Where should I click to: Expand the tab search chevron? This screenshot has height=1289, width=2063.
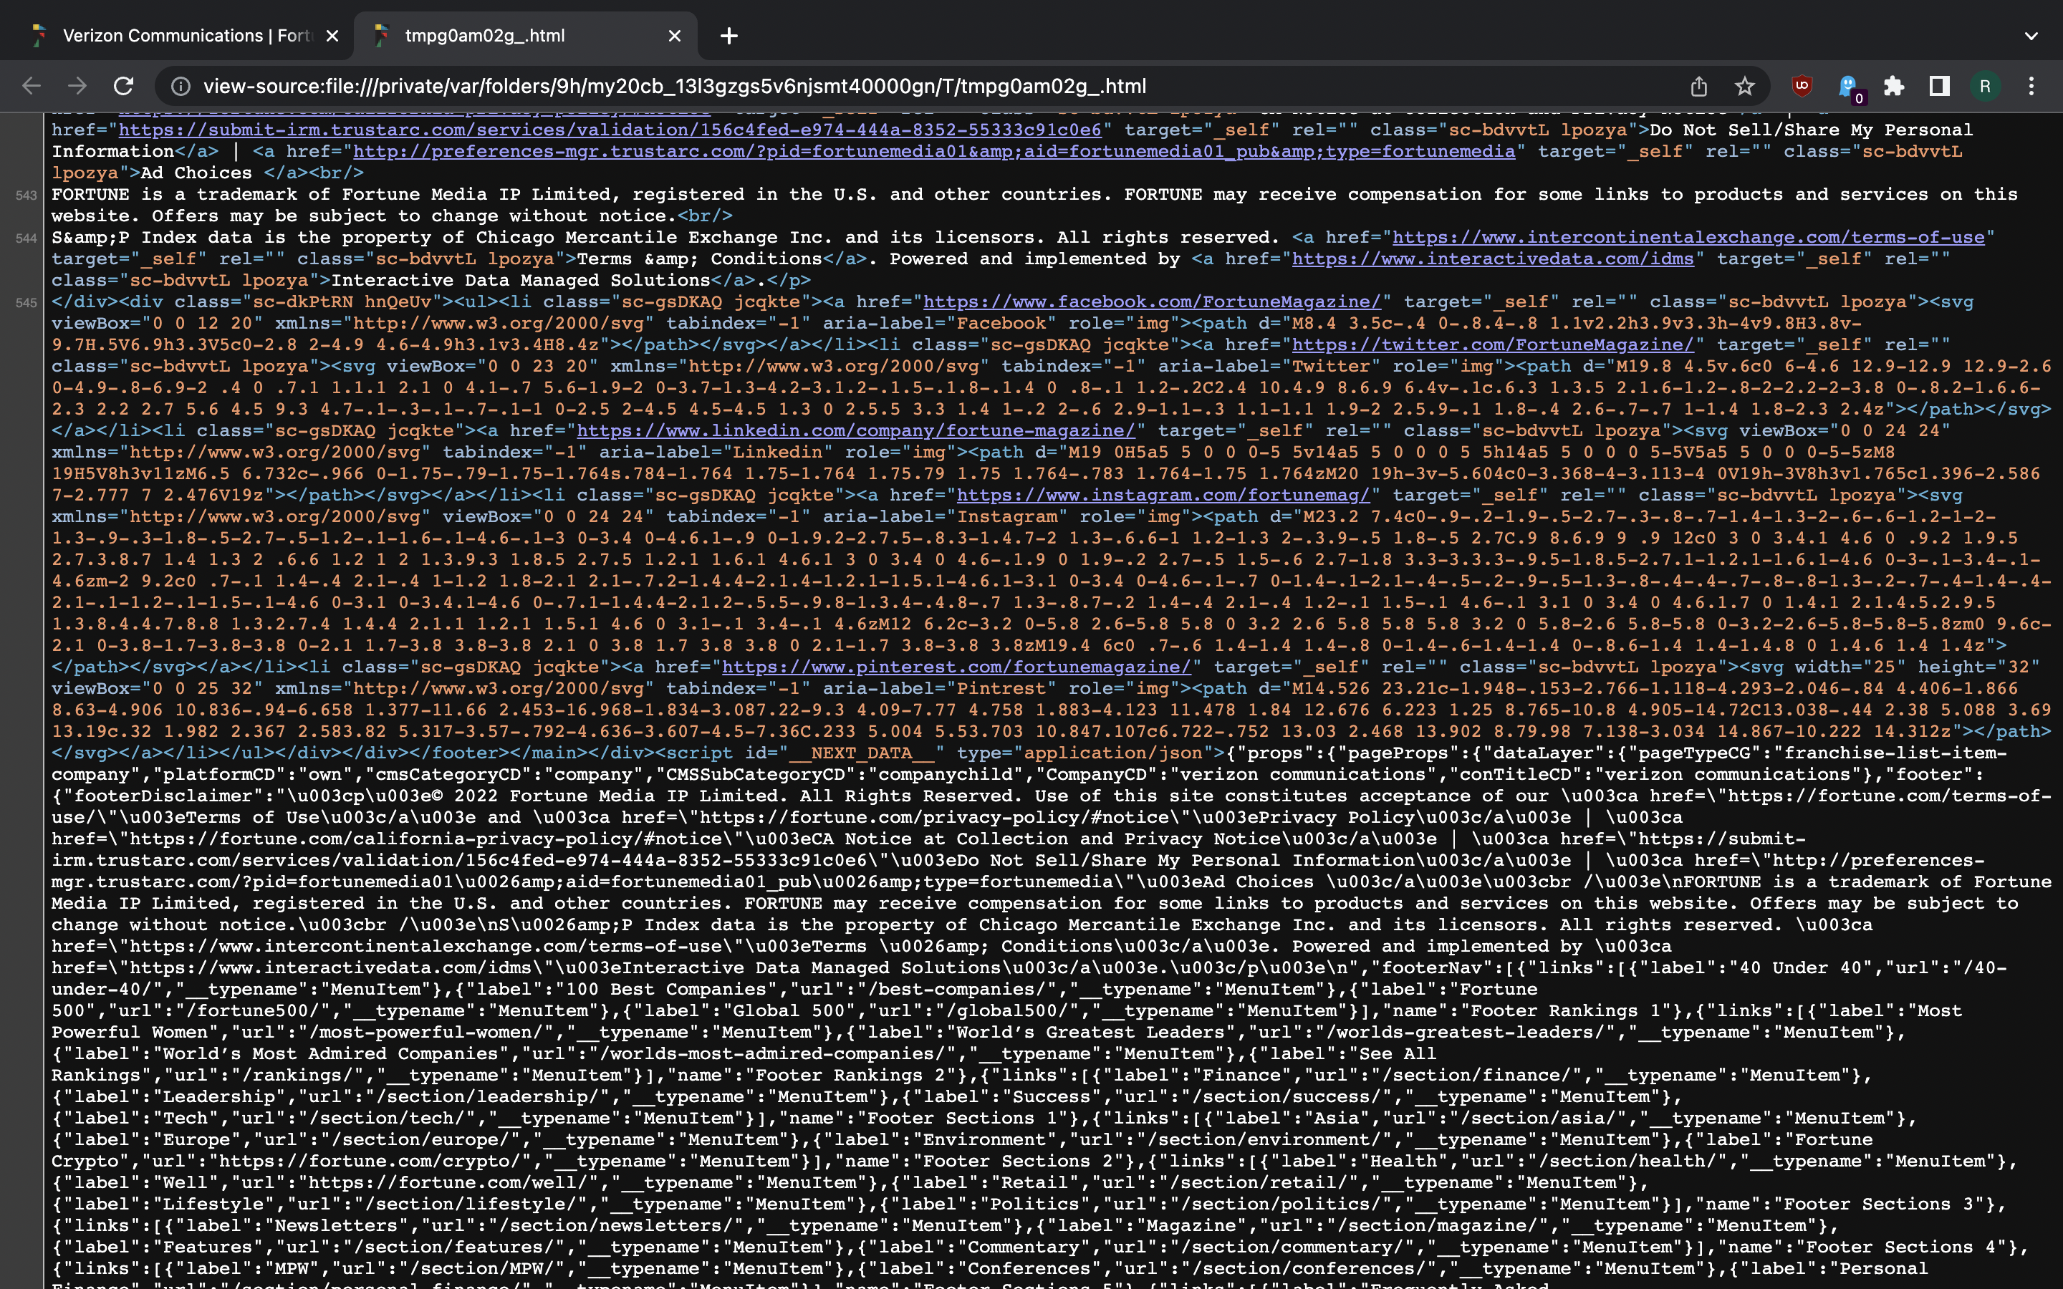coord(2031,36)
